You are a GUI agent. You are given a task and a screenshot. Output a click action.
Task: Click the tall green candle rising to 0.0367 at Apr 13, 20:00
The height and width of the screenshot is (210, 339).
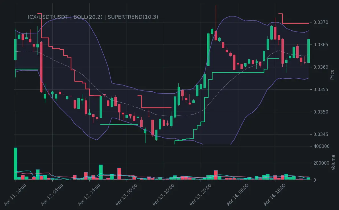(x=208, y=50)
